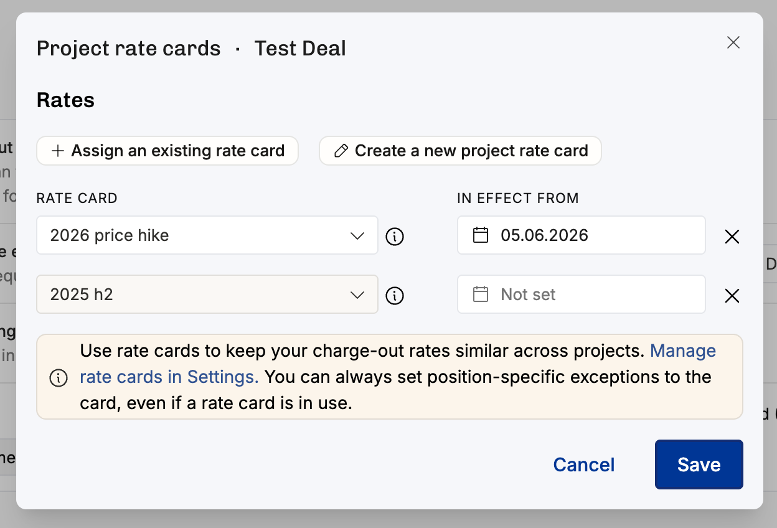Open the 2026 price hike rate card dropdown
The width and height of the screenshot is (777, 528).
pos(207,235)
